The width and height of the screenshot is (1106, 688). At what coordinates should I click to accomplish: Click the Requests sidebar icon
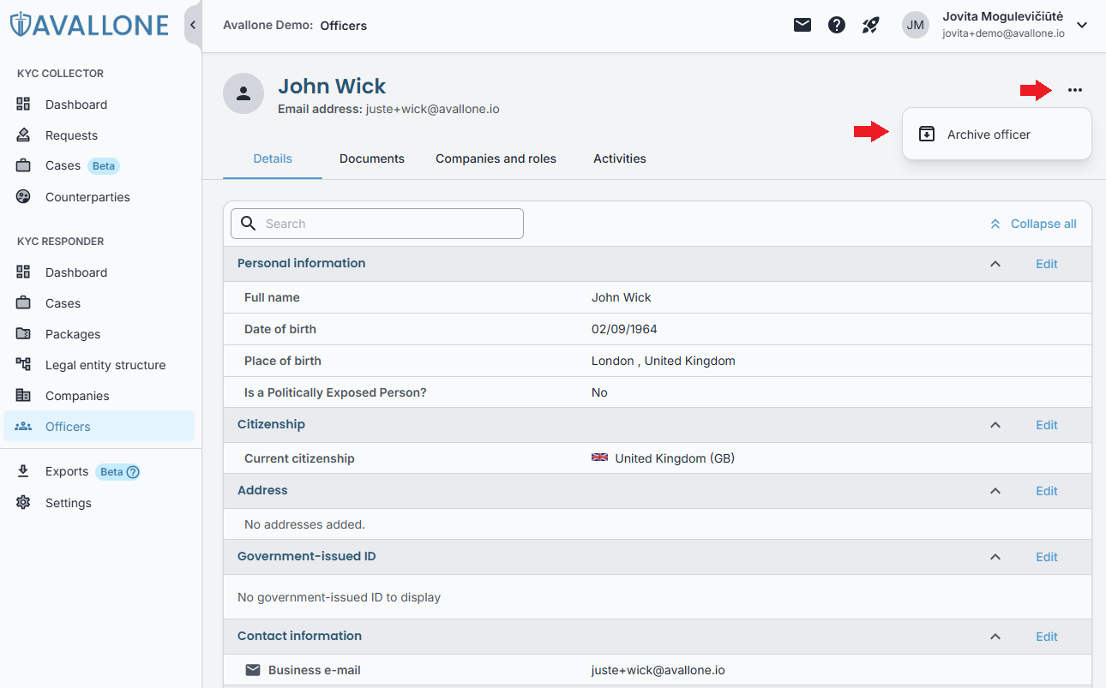tap(24, 135)
